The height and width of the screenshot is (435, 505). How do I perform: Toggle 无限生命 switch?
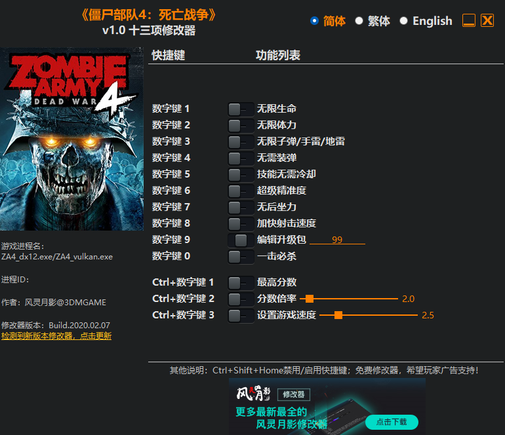pos(241,109)
